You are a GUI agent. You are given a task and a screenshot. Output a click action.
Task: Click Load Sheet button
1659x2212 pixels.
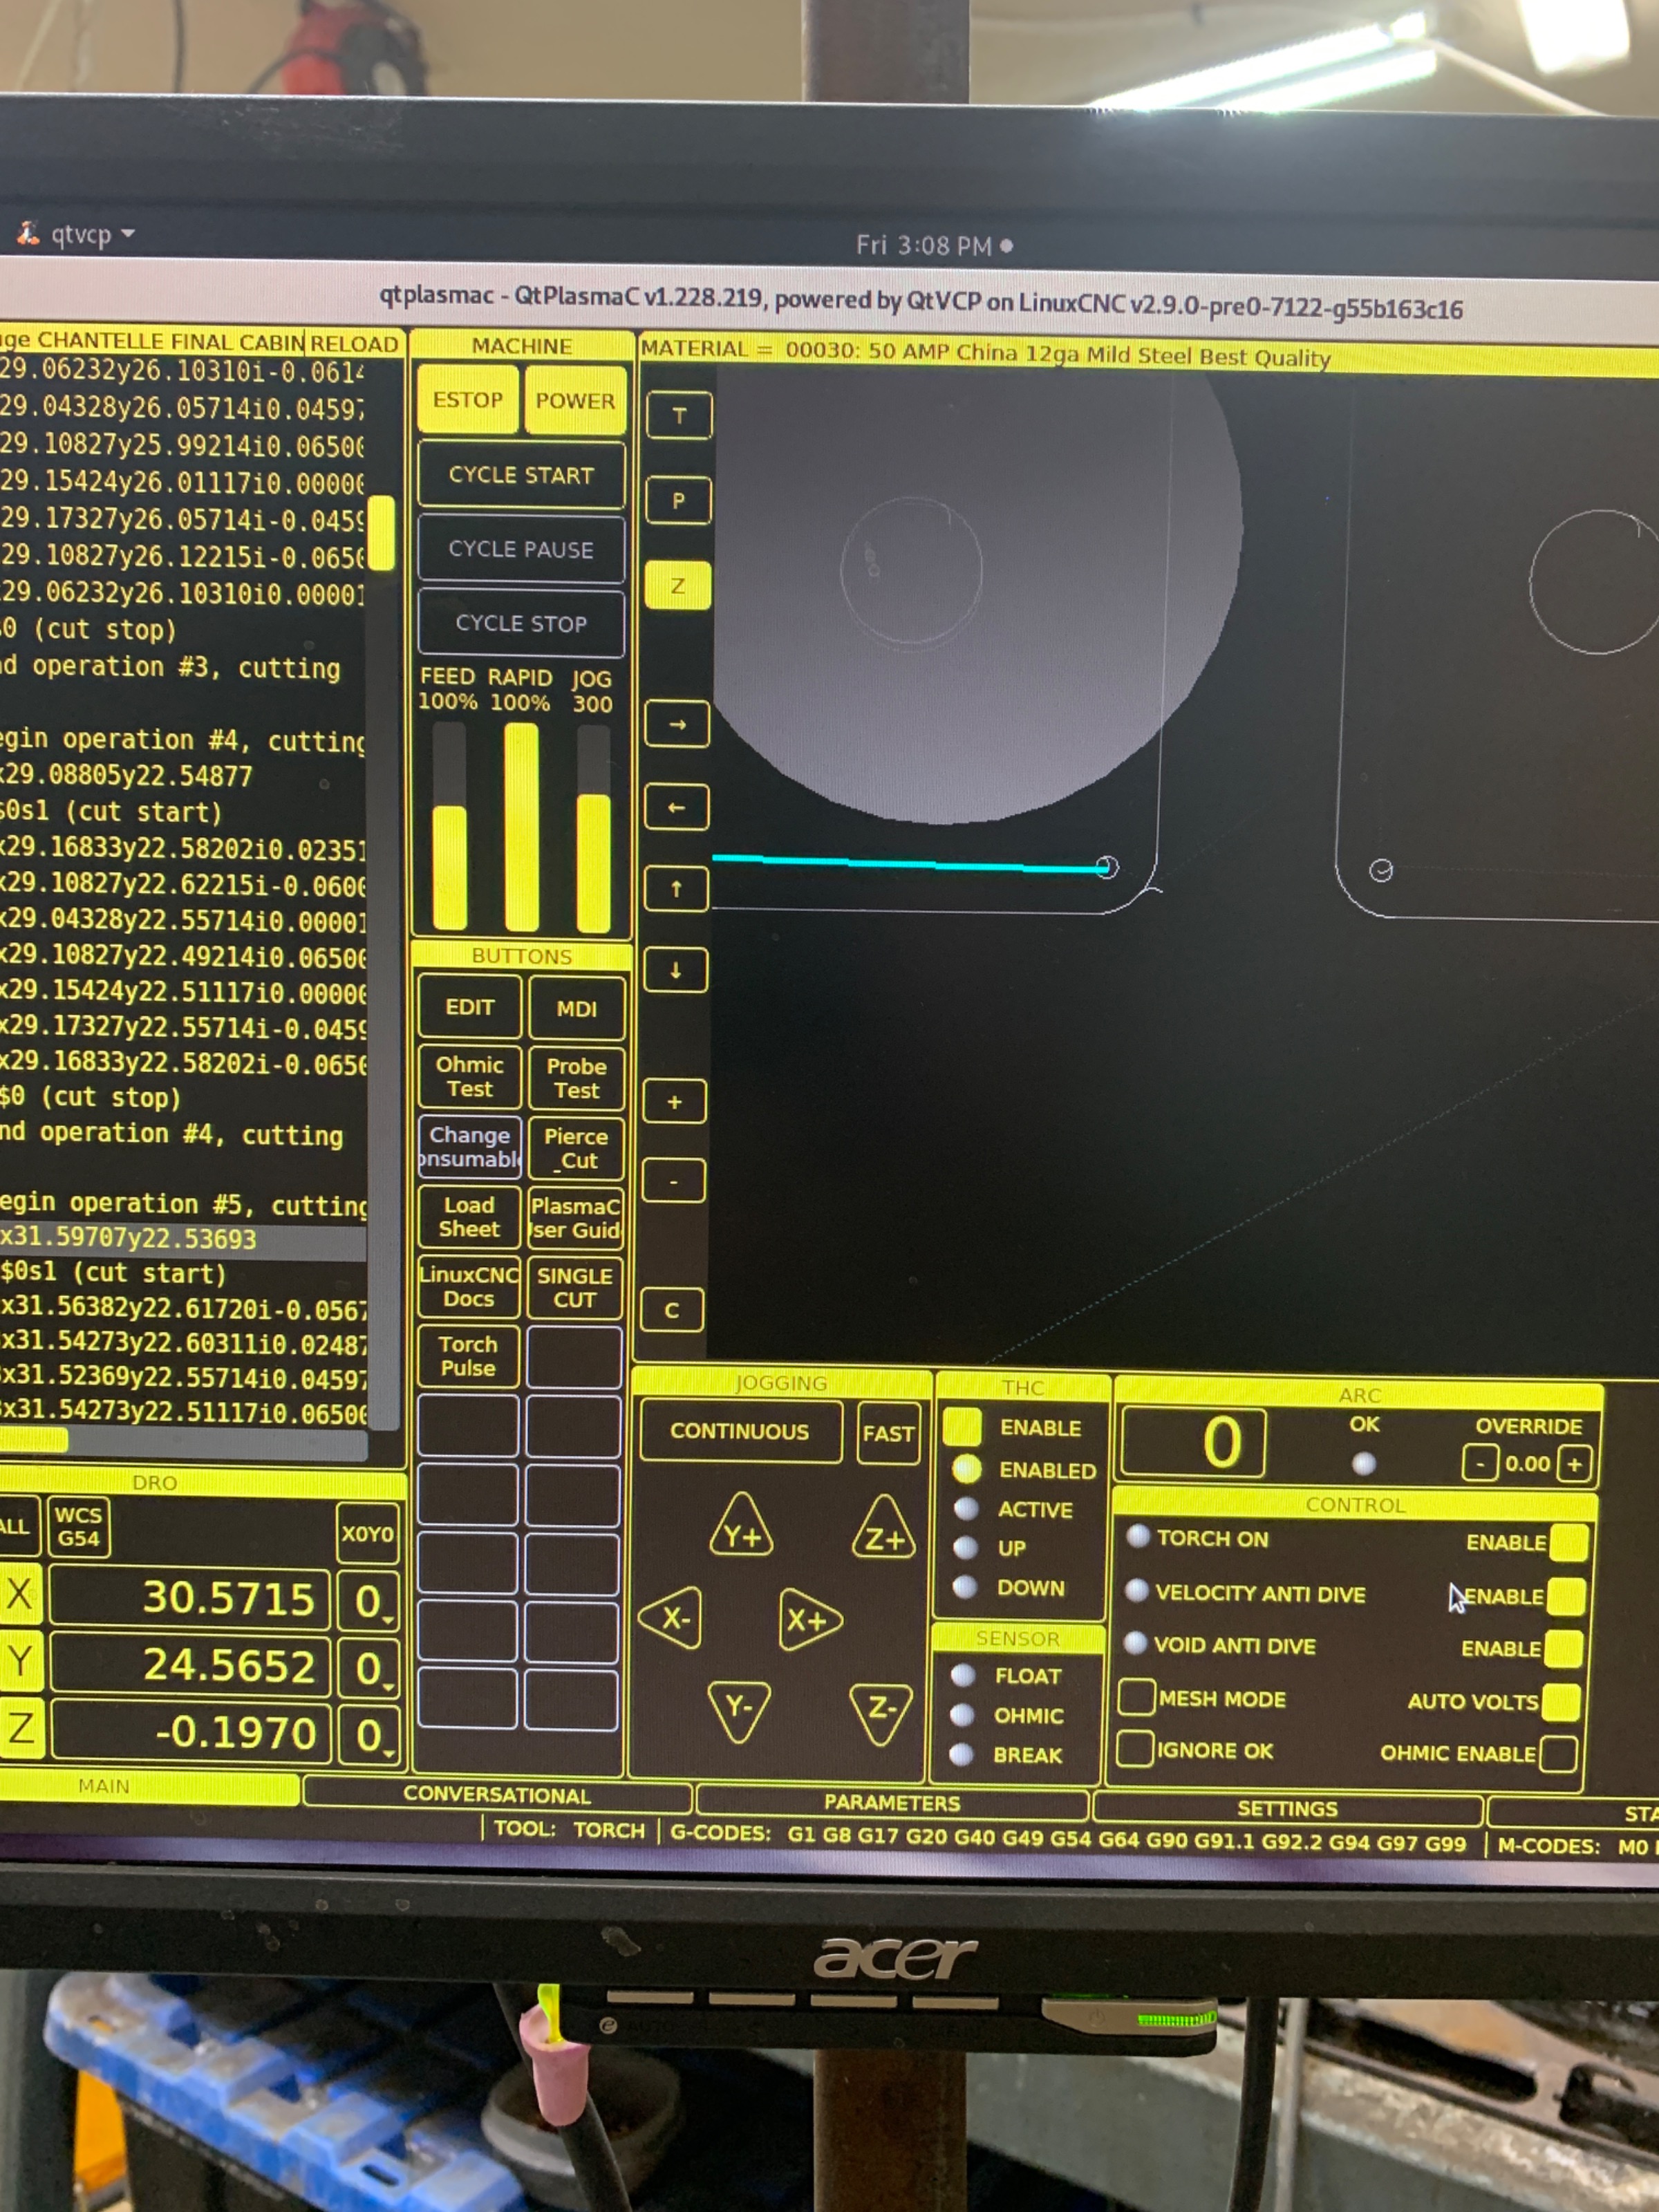(x=469, y=1217)
